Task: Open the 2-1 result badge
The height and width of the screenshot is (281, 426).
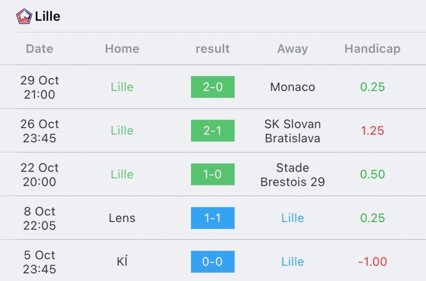Action: pos(213,131)
